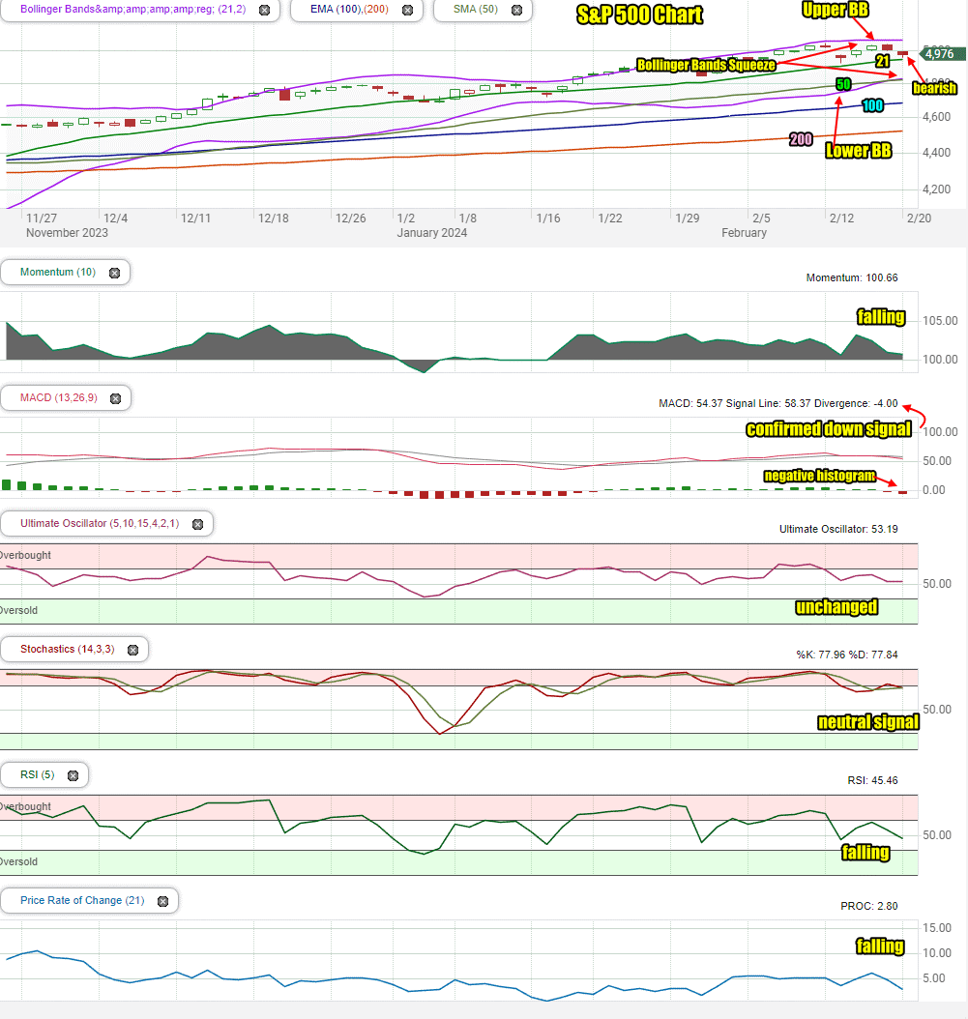The image size is (968, 1019).
Task: Select the Oversold label in RSI panel
Action: pos(18,862)
